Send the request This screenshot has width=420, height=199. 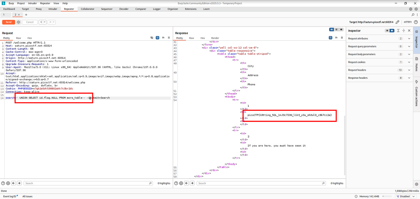9,22
